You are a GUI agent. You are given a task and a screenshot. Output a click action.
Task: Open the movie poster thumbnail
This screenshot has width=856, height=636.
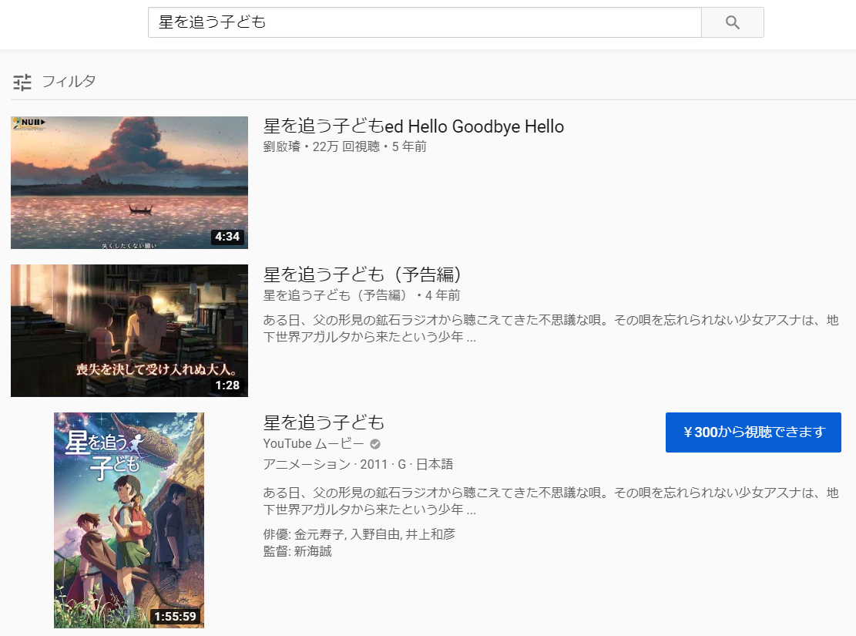pyautogui.click(x=129, y=520)
